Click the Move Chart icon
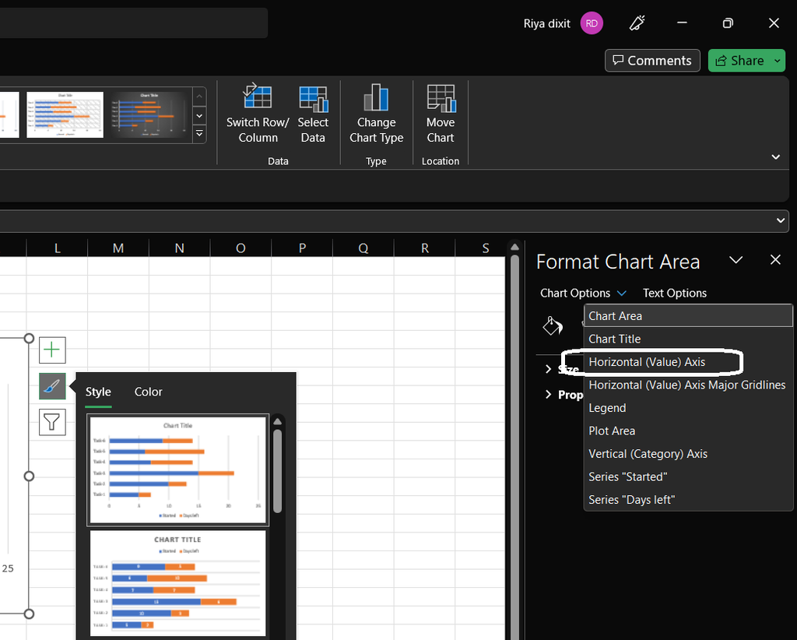Image resolution: width=797 pixels, height=640 pixels. click(441, 97)
